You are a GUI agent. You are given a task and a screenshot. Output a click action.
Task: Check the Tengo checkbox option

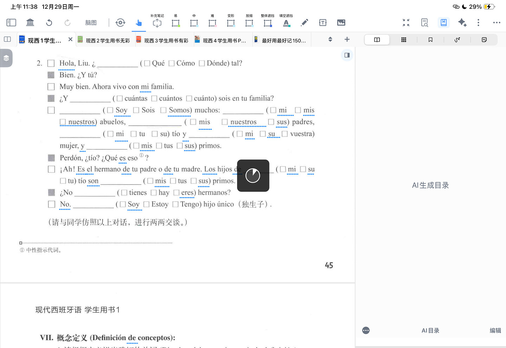(175, 205)
